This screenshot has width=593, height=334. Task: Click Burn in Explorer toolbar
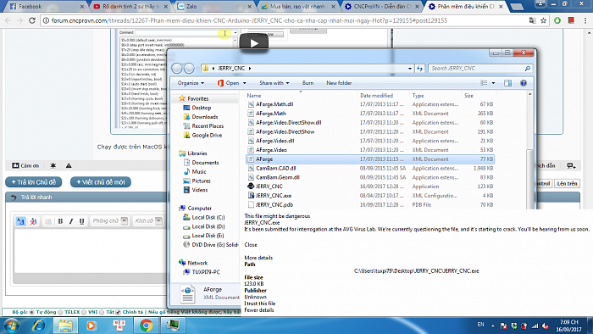(308, 83)
